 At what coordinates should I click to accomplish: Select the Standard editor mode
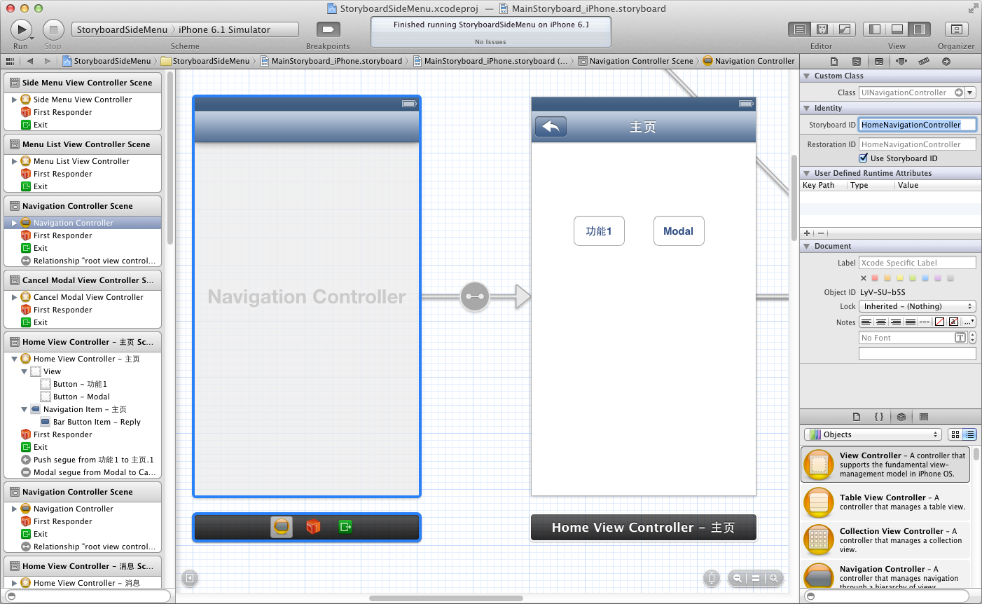pyautogui.click(x=800, y=29)
